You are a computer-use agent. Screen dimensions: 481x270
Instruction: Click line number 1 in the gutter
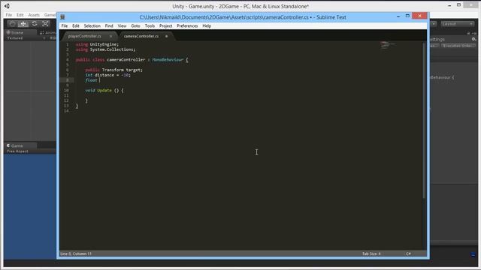click(68, 44)
